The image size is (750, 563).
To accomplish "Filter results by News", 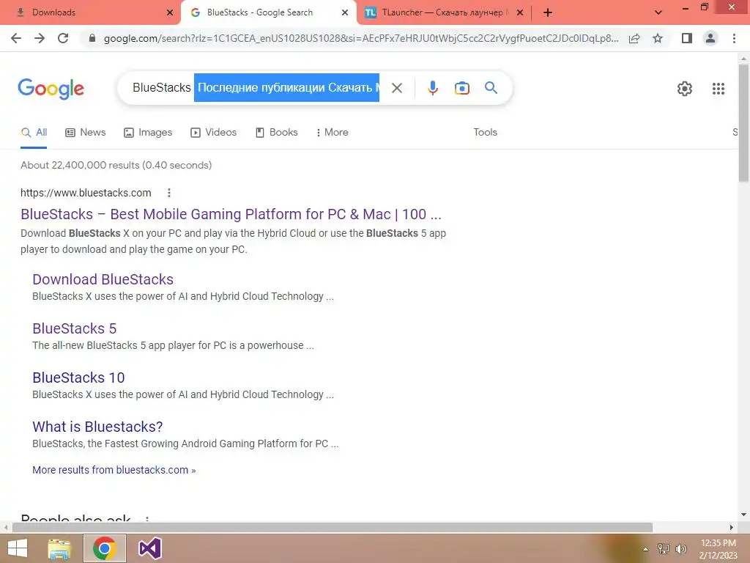I will point(85,133).
